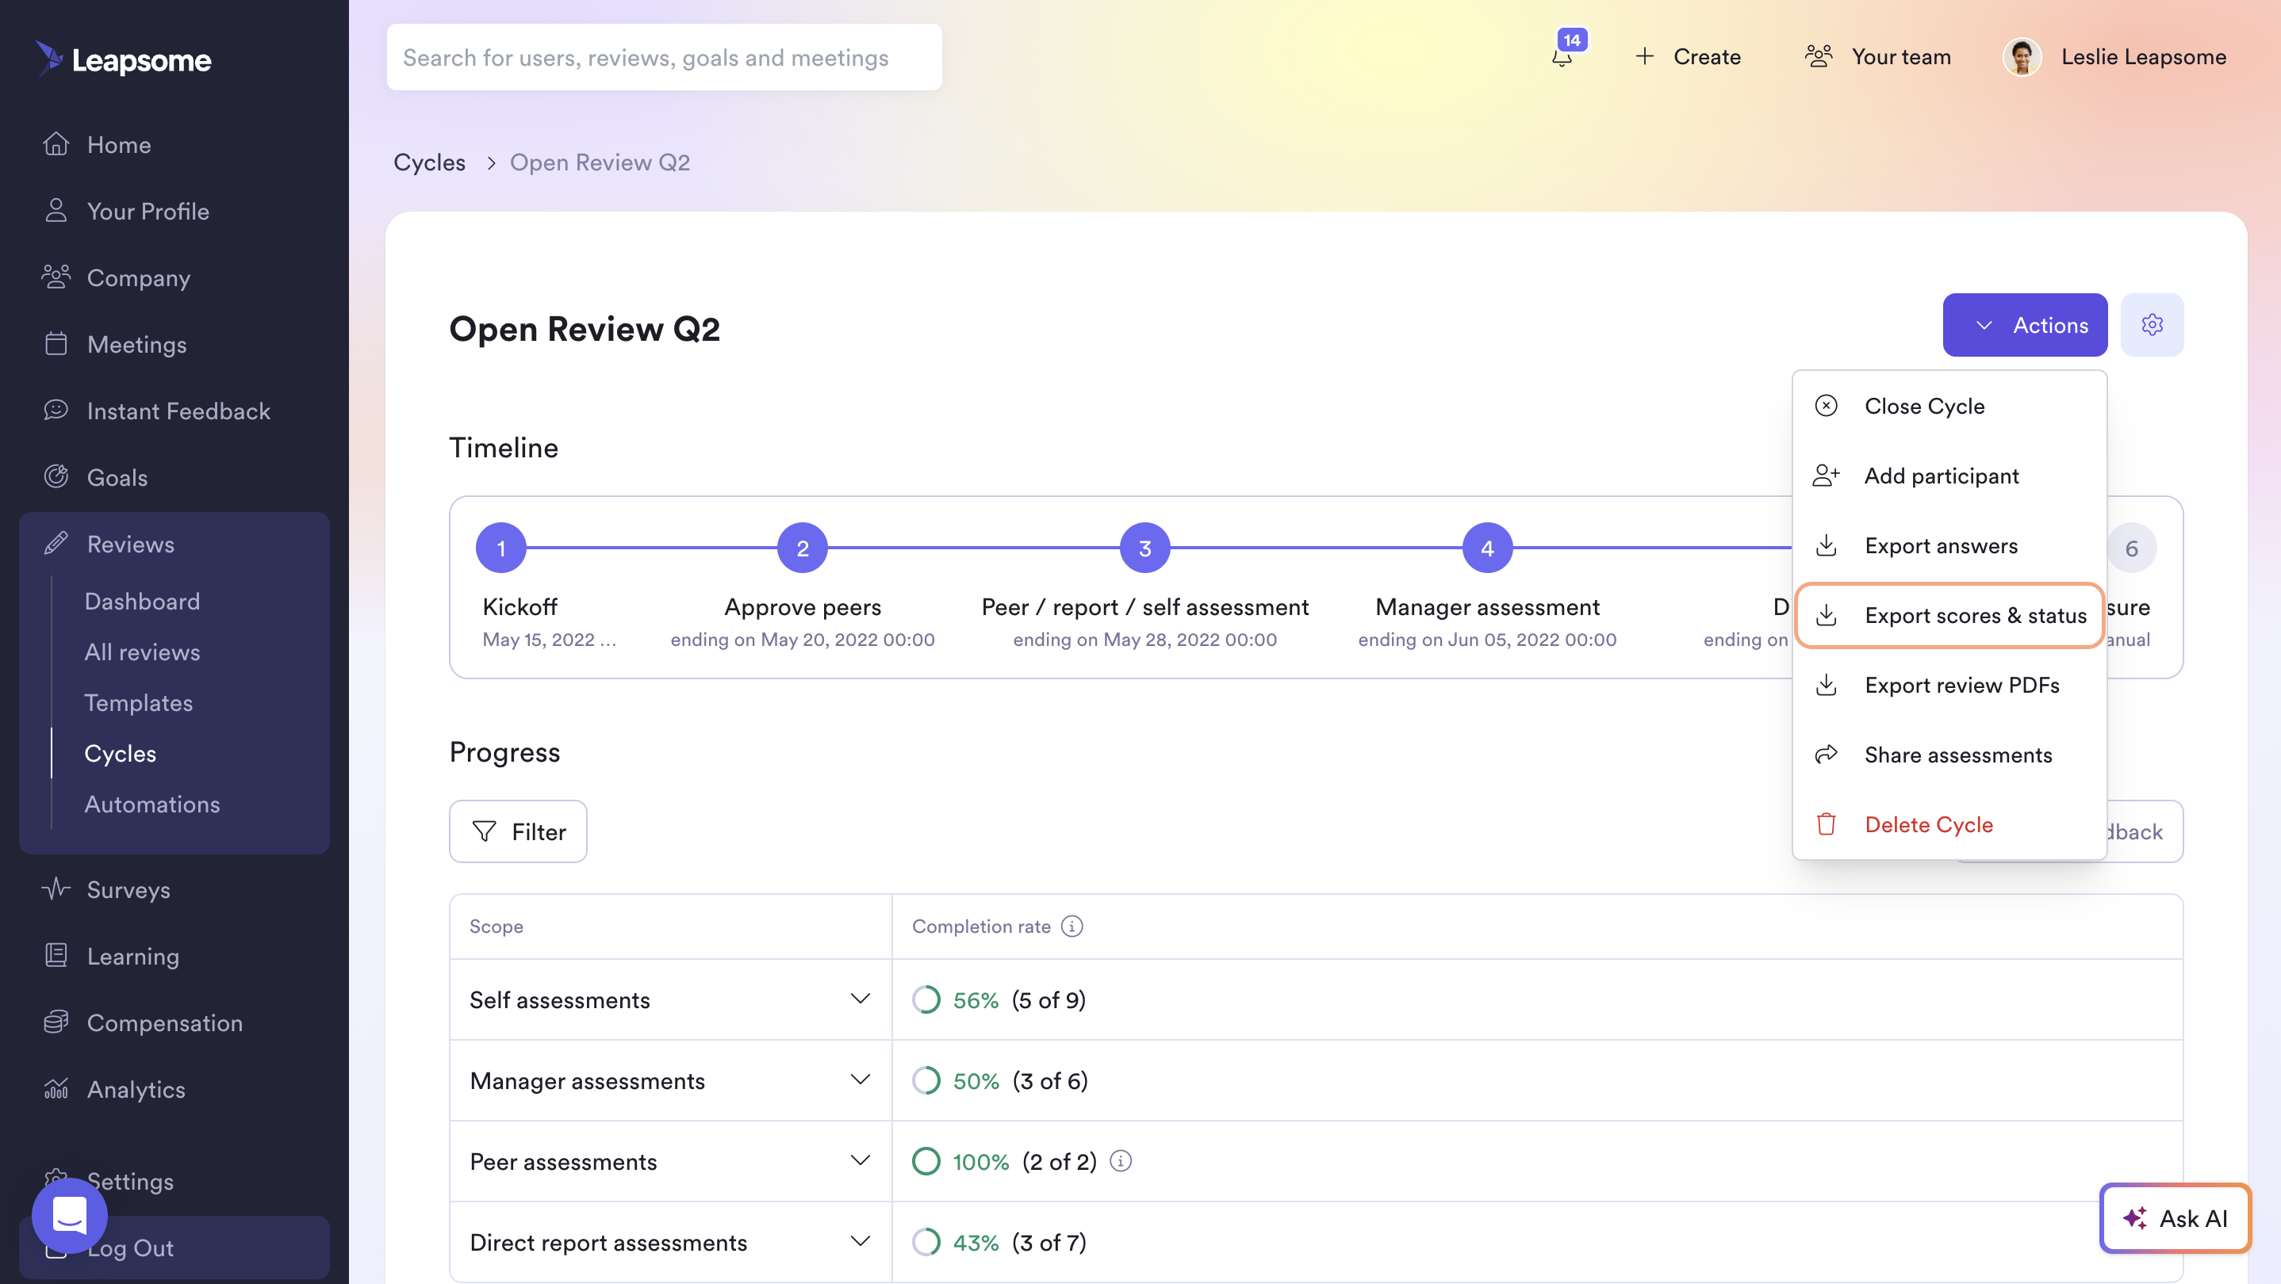
Task: Click the cycle settings gear icon
Action: [x=2152, y=325]
